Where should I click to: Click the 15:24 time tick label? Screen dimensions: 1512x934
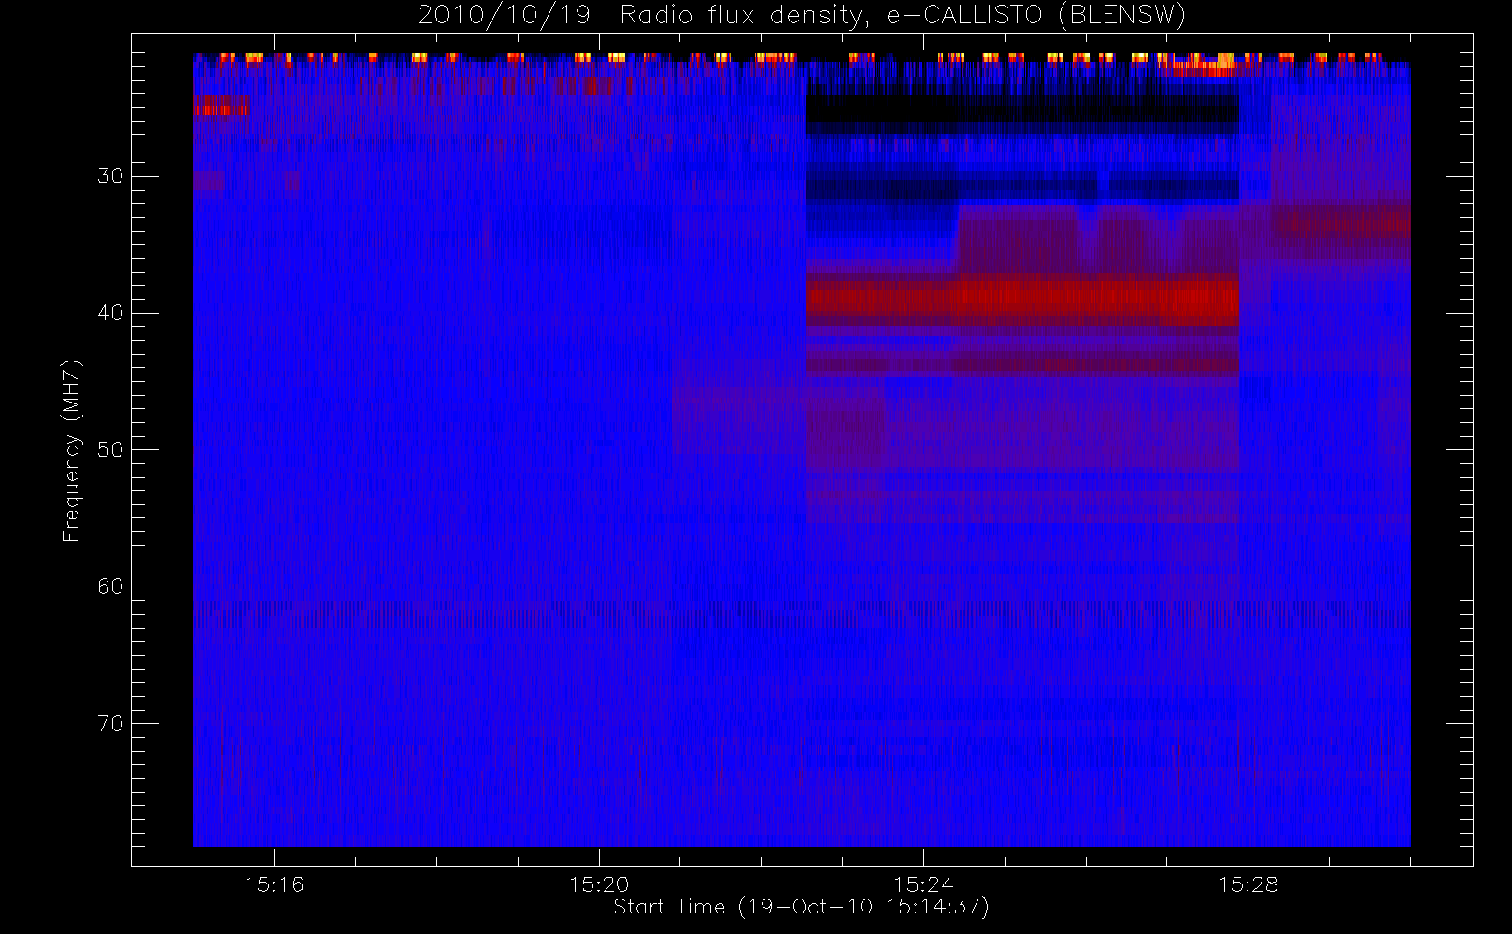click(923, 884)
